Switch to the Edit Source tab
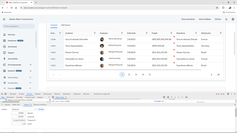Viewport: 237px width, 133px height. [x=66, y=25]
